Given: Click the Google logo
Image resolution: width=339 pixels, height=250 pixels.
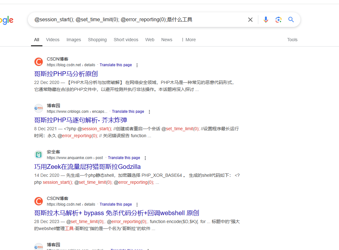Looking at the screenshot, I should [6, 20].
